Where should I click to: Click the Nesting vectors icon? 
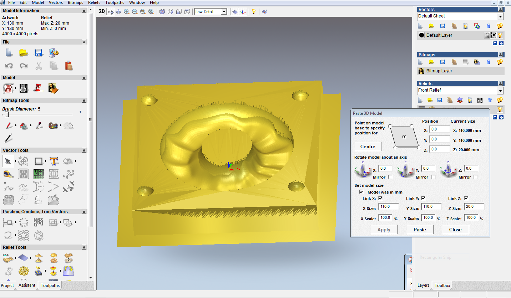[x=39, y=222]
